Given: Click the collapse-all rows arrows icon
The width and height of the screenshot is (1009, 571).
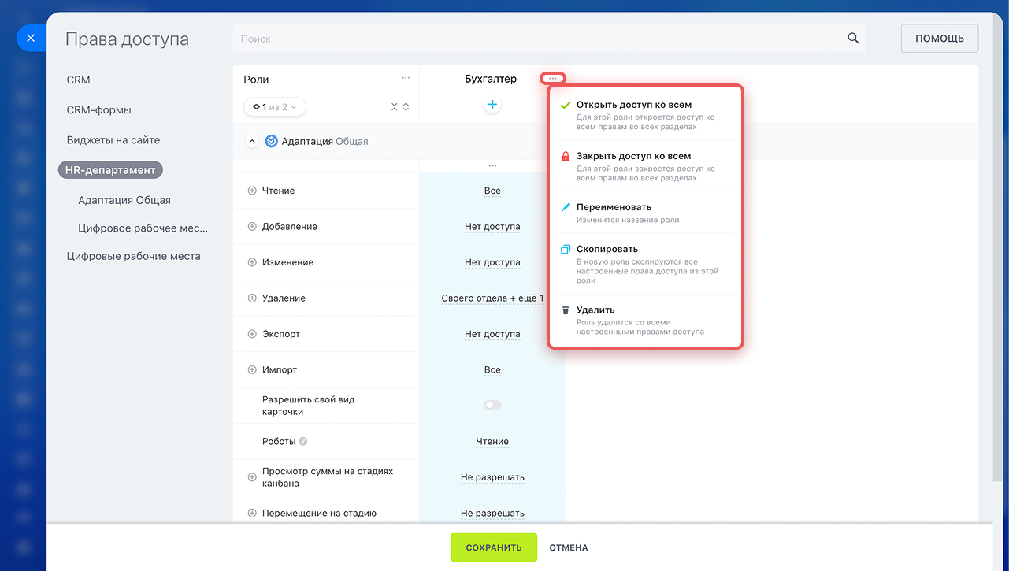Looking at the screenshot, I should [x=395, y=107].
